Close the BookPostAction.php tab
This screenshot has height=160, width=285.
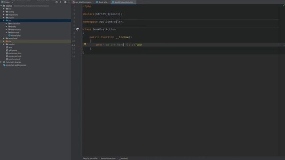point(134,2)
